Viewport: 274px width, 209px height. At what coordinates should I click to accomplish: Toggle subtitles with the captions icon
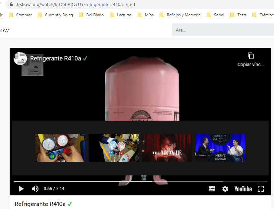click(x=212, y=189)
